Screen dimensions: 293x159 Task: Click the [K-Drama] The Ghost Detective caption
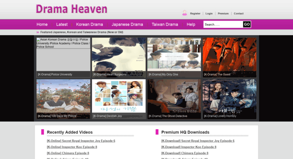168,116
